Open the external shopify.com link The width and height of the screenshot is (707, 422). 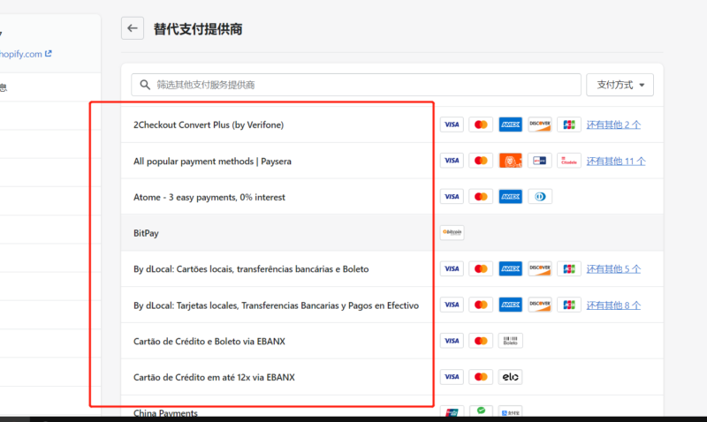pos(26,54)
